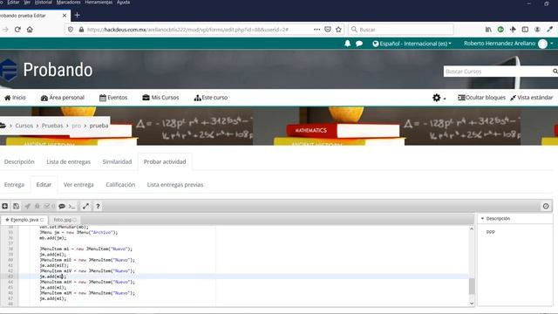
Task: Open the Descripción tab
Action: [19, 161]
